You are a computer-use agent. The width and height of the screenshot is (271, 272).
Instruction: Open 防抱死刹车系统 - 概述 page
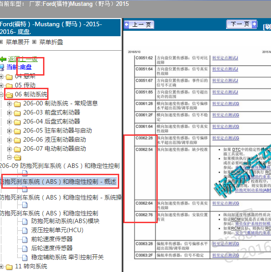(58, 181)
